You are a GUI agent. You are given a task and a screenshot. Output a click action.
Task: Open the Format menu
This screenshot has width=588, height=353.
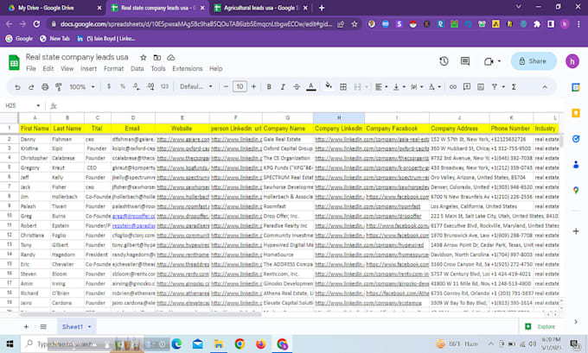point(113,68)
